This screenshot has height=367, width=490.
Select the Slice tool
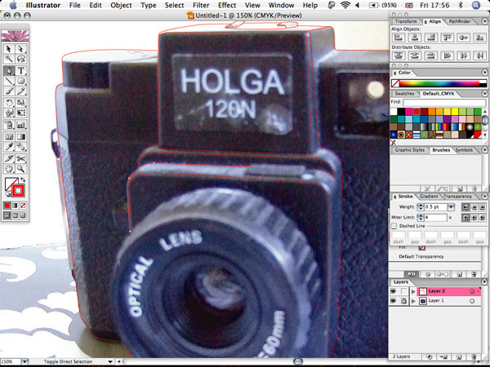click(9, 158)
